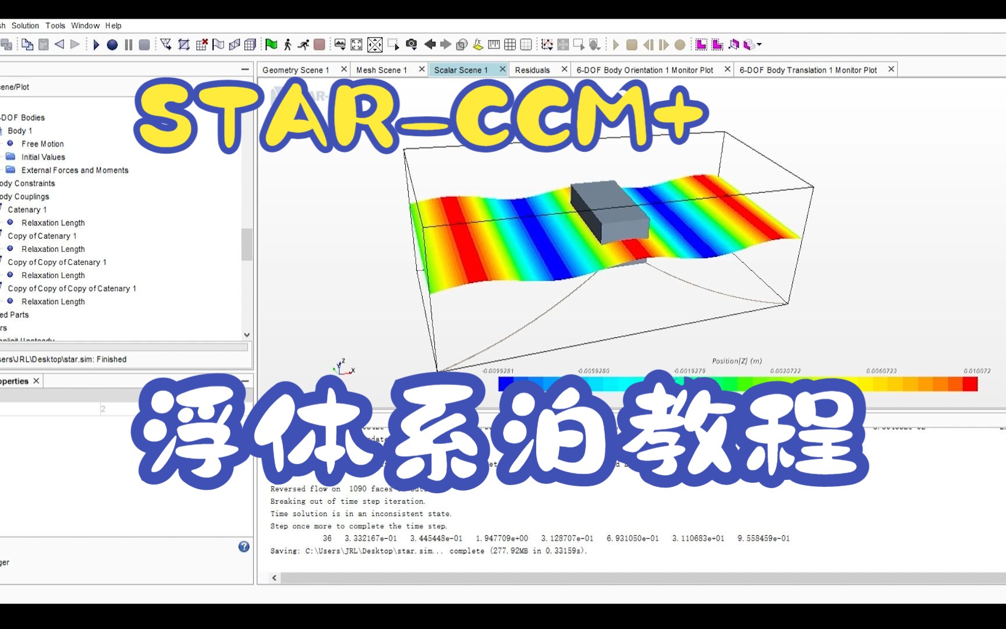
Task: Open the Tools menu
Action: [x=55, y=26]
